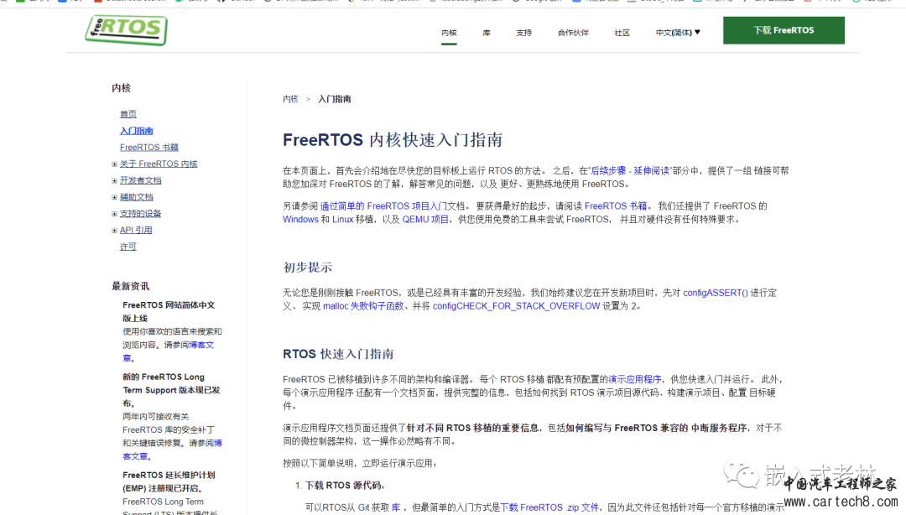Image resolution: width=906 pixels, height=515 pixels.
Task: Expand the 支持的设备 tree node
Action: click(114, 214)
